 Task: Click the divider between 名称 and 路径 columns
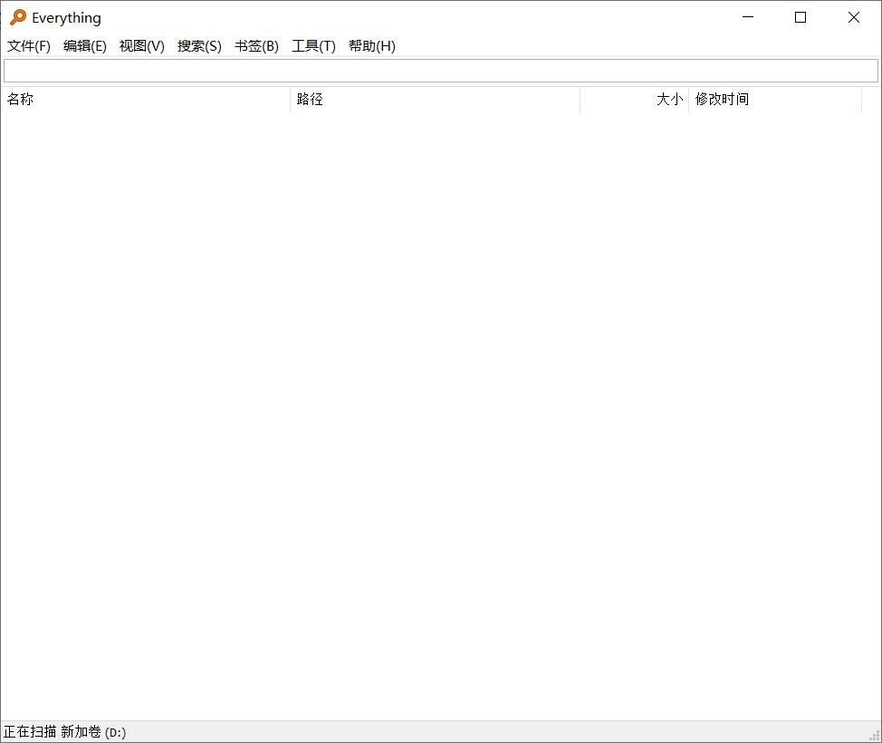(x=289, y=100)
